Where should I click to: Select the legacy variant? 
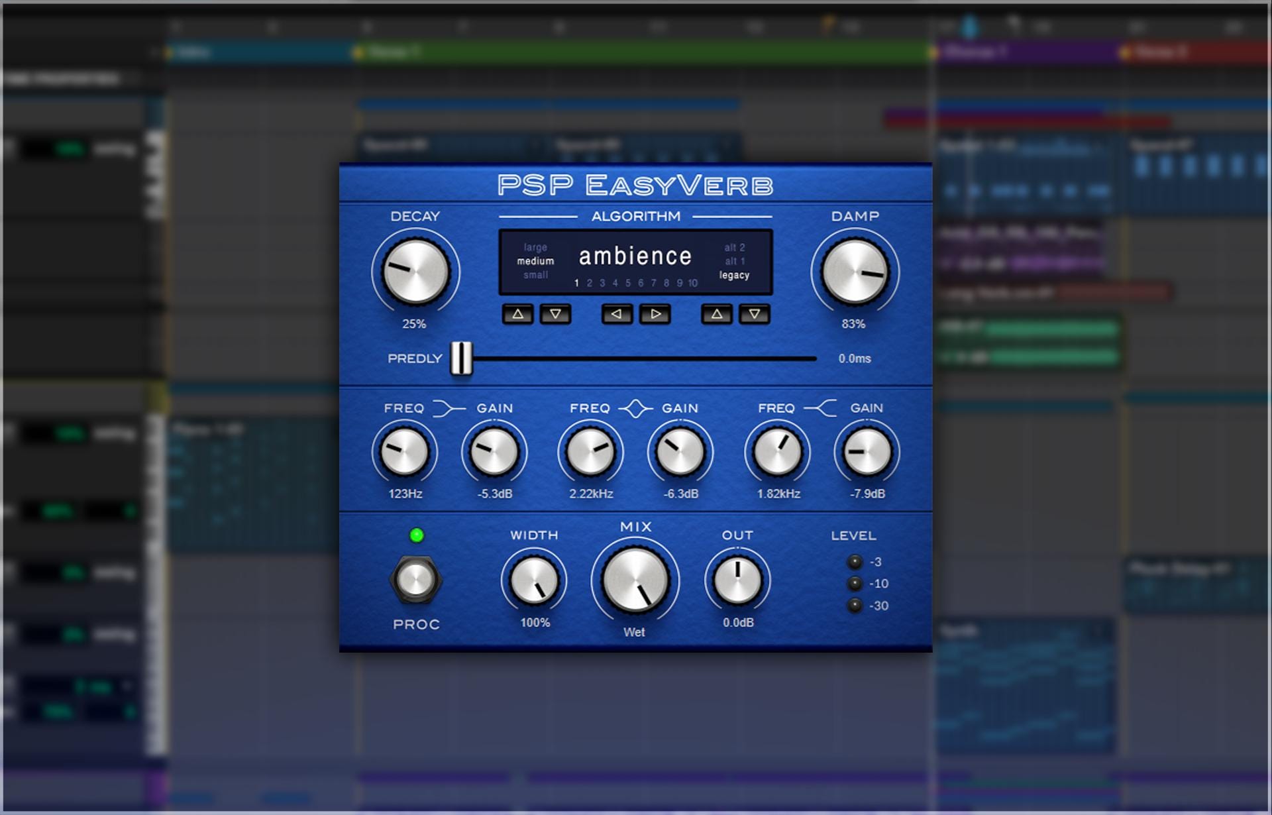click(734, 275)
